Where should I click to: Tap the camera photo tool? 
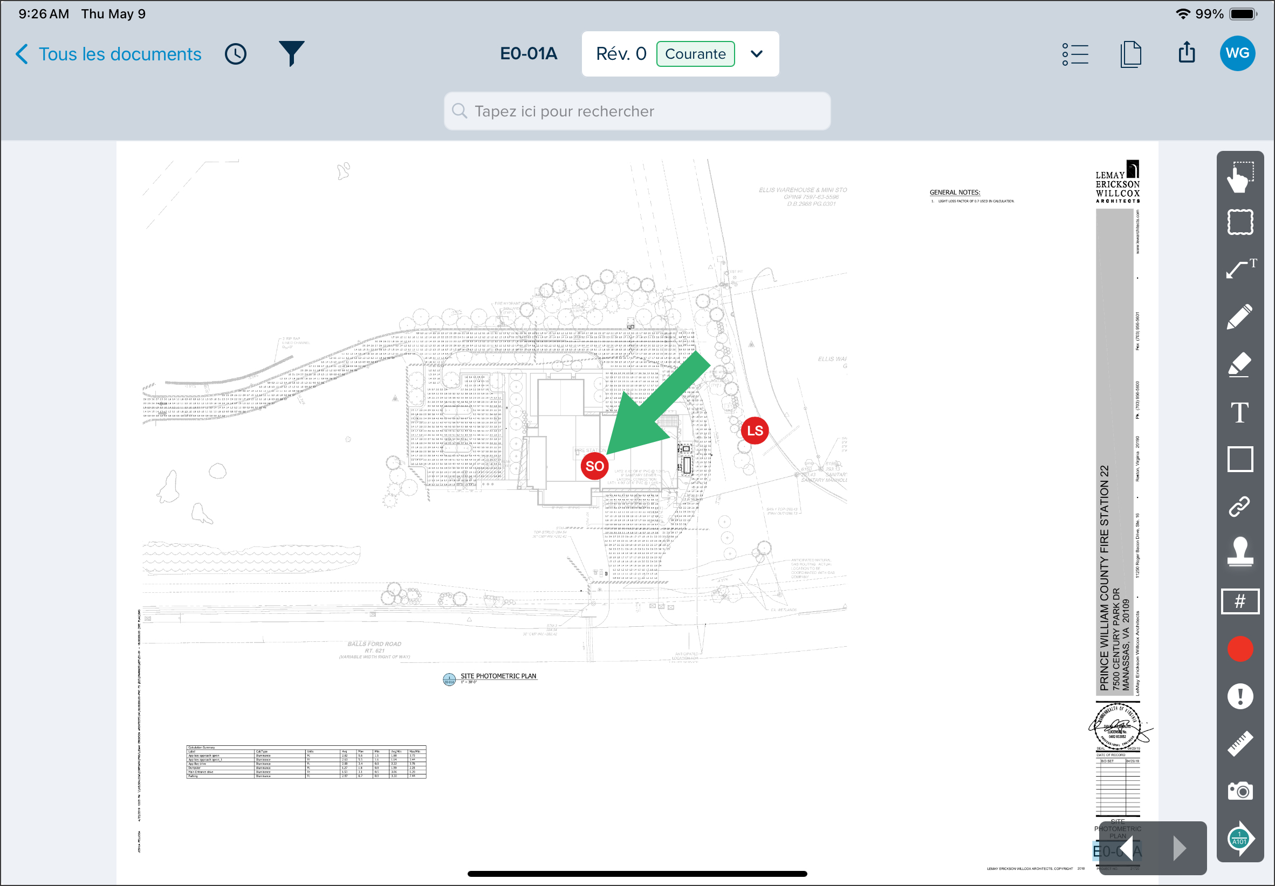click(1239, 791)
